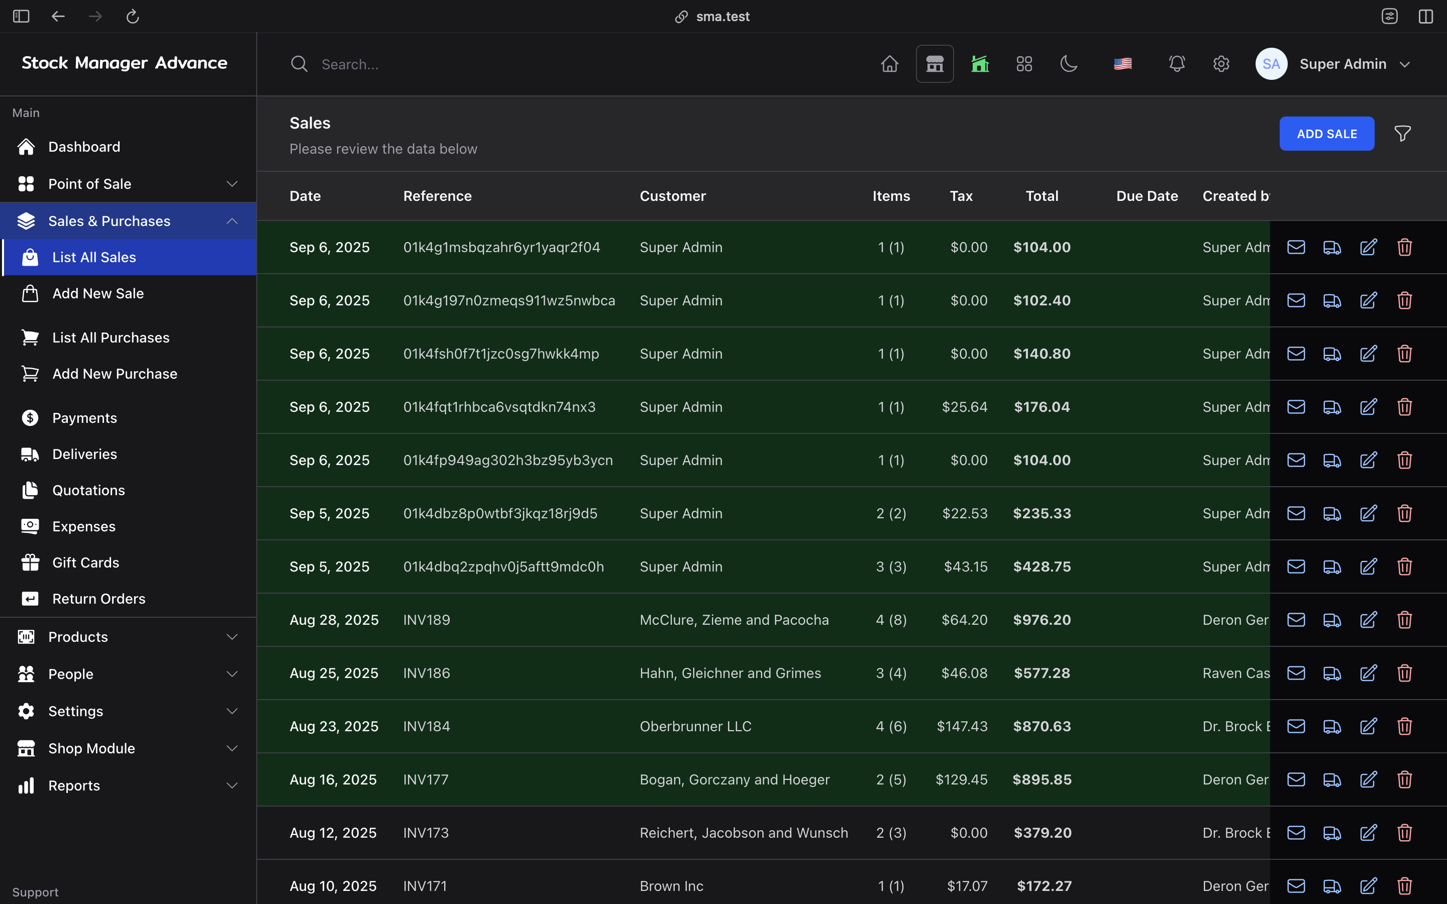Email the $104.00 sale 01k4g1msbqzahr6yr1yaqr2f04
This screenshot has width=1447, height=904.
tap(1296, 247)
